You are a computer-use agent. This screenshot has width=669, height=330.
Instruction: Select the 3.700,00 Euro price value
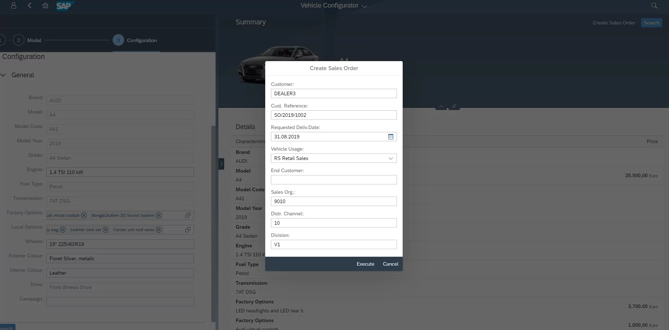(643, 306)
